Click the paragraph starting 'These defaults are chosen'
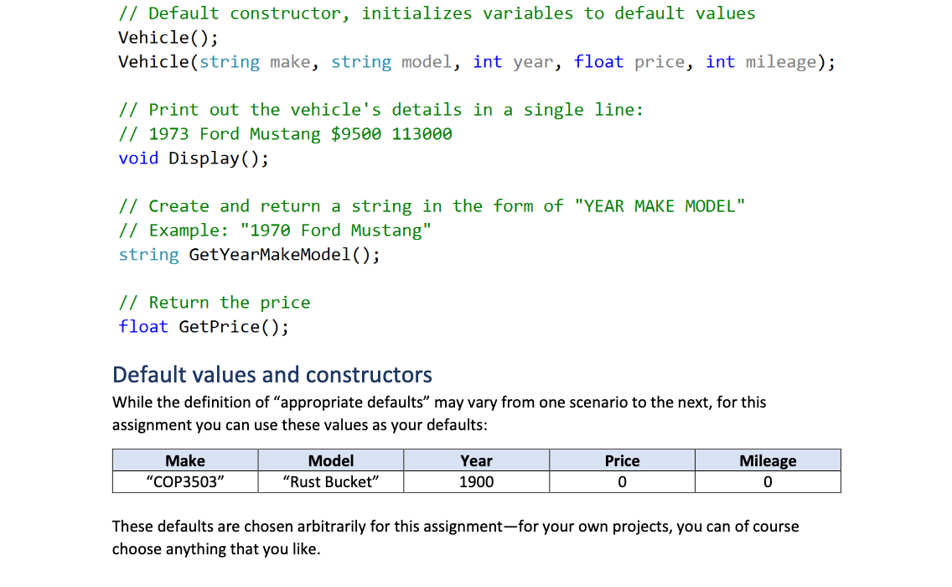 455,538
